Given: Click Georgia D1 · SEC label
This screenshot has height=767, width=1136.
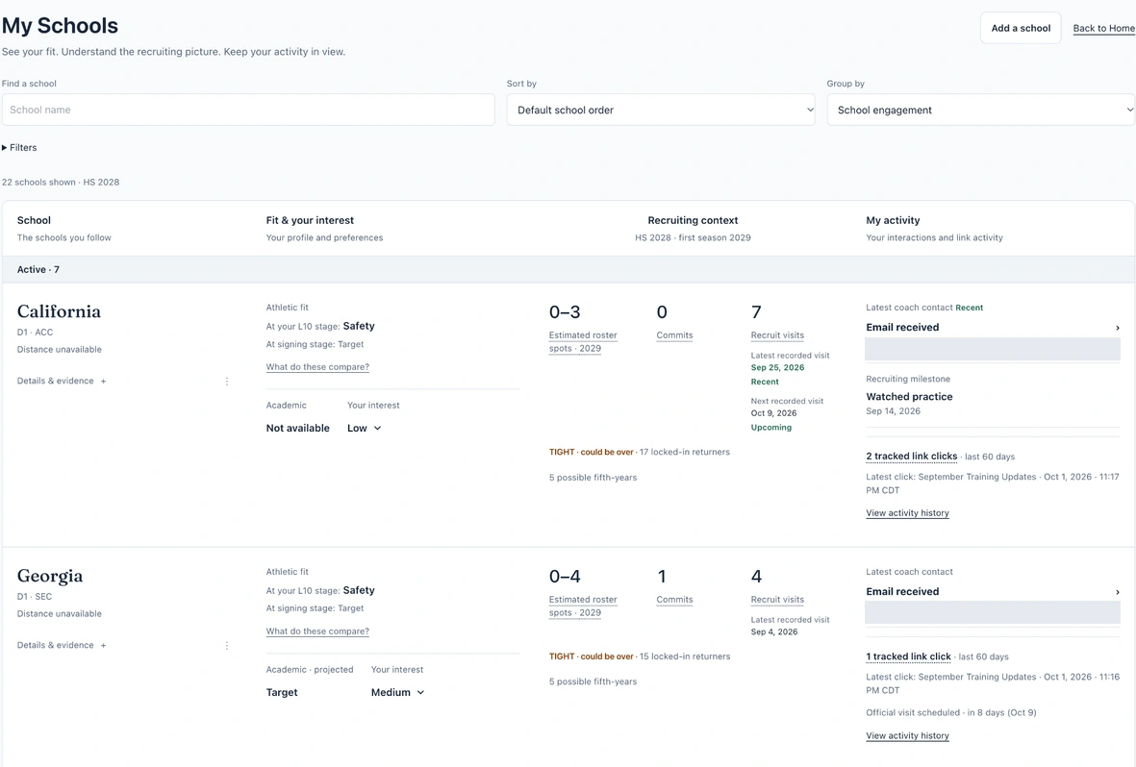Looking at the screenshot, I should tap(35, 597).
